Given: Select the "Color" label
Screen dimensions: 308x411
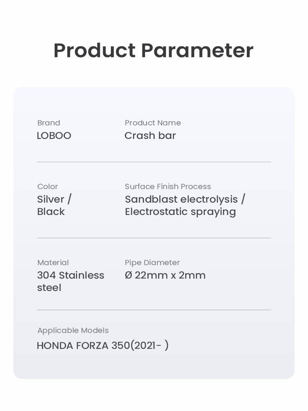Looking at the screenshot, I should click(x=47, y=187).
